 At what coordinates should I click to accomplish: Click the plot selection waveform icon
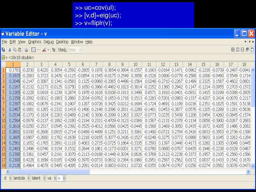(33, 50)
